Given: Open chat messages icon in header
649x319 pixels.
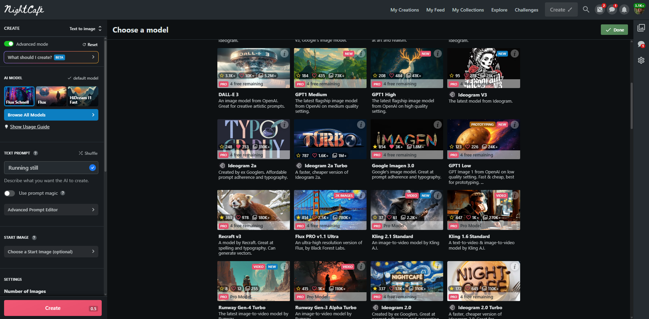Looking at the screenshot, I should (x=612, y=10).
